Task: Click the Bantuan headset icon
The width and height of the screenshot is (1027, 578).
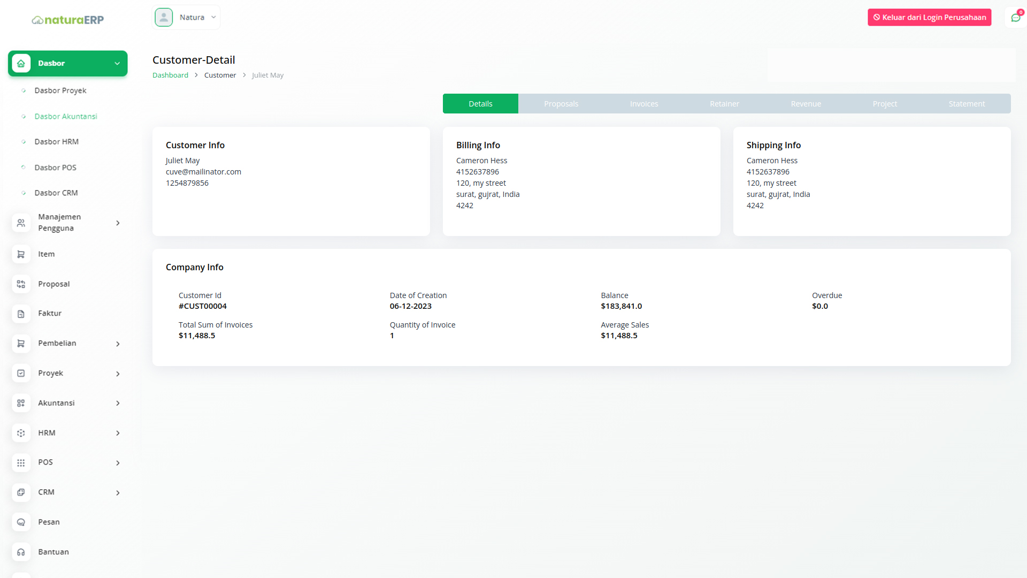Action: pyautogui.click(x=21, y=552)
